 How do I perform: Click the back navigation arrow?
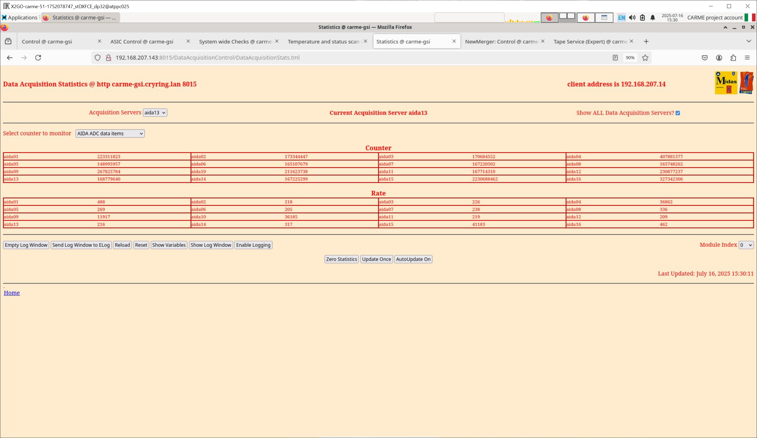coord(10,58)
